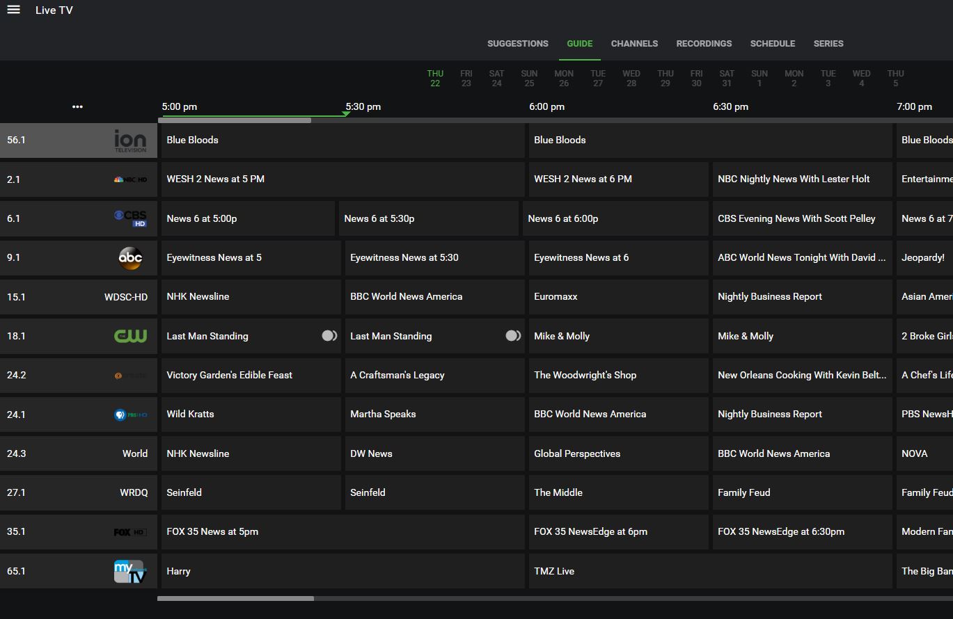
Task: Open the Recordings tab
Action: [x=704, y=43]
